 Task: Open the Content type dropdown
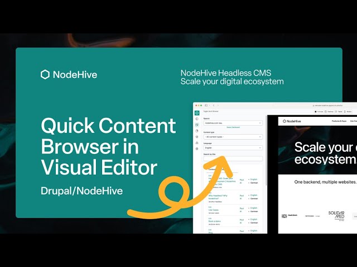point(233,137)
